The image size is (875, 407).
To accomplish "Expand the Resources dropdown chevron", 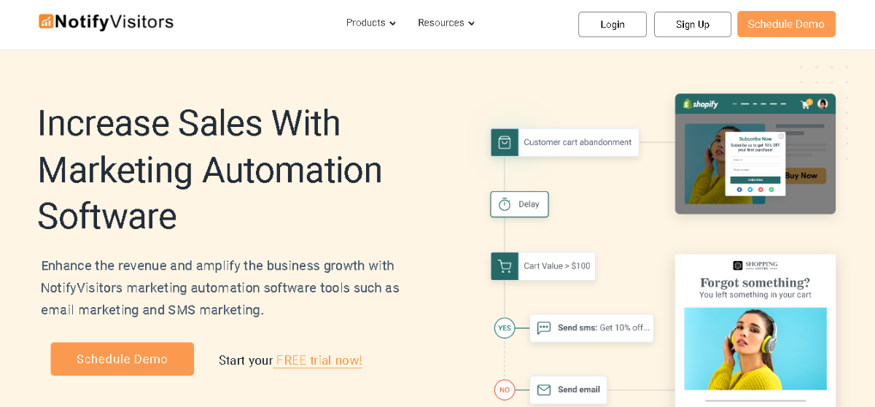I will [471, 23].
